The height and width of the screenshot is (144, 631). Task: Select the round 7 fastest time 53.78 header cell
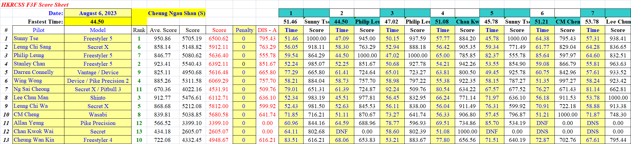593,21
